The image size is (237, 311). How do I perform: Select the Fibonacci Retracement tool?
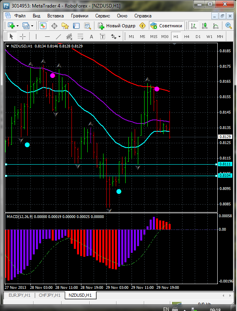(81, 36)
